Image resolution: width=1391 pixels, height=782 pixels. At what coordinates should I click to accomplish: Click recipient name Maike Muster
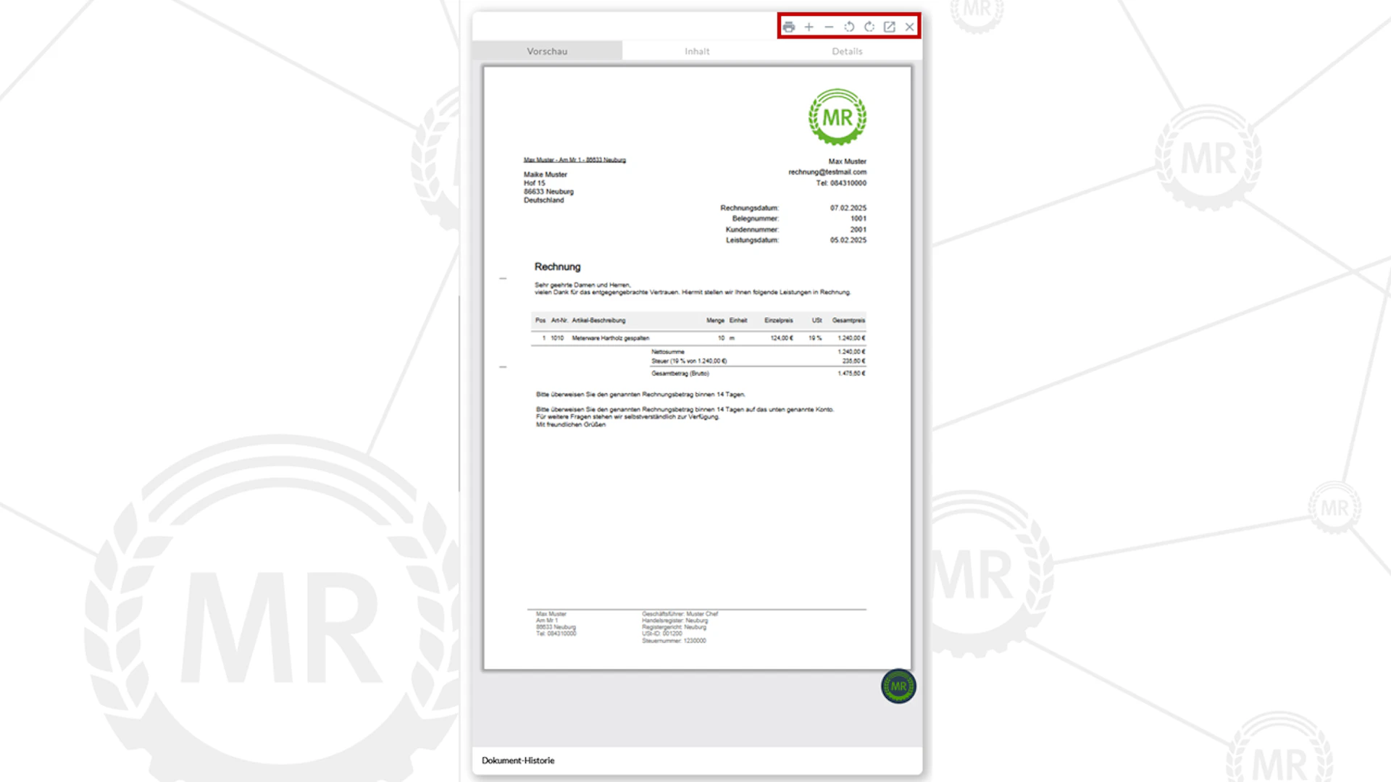[x=546, y=175]
